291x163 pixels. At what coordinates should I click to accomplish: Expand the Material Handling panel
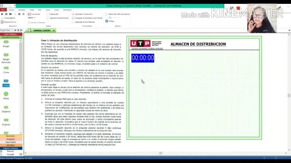[10, 148]
